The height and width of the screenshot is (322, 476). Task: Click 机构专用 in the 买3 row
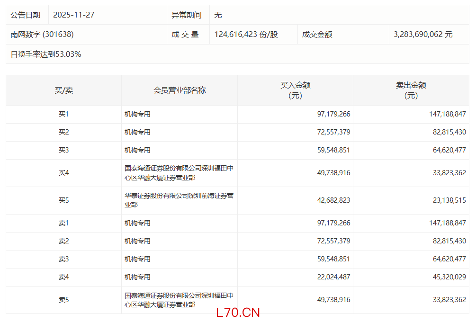(137, 150)
